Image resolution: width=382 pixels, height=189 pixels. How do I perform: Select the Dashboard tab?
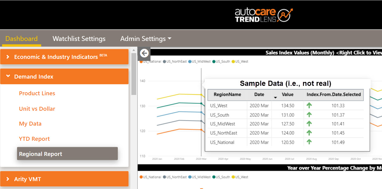[22, 39]
